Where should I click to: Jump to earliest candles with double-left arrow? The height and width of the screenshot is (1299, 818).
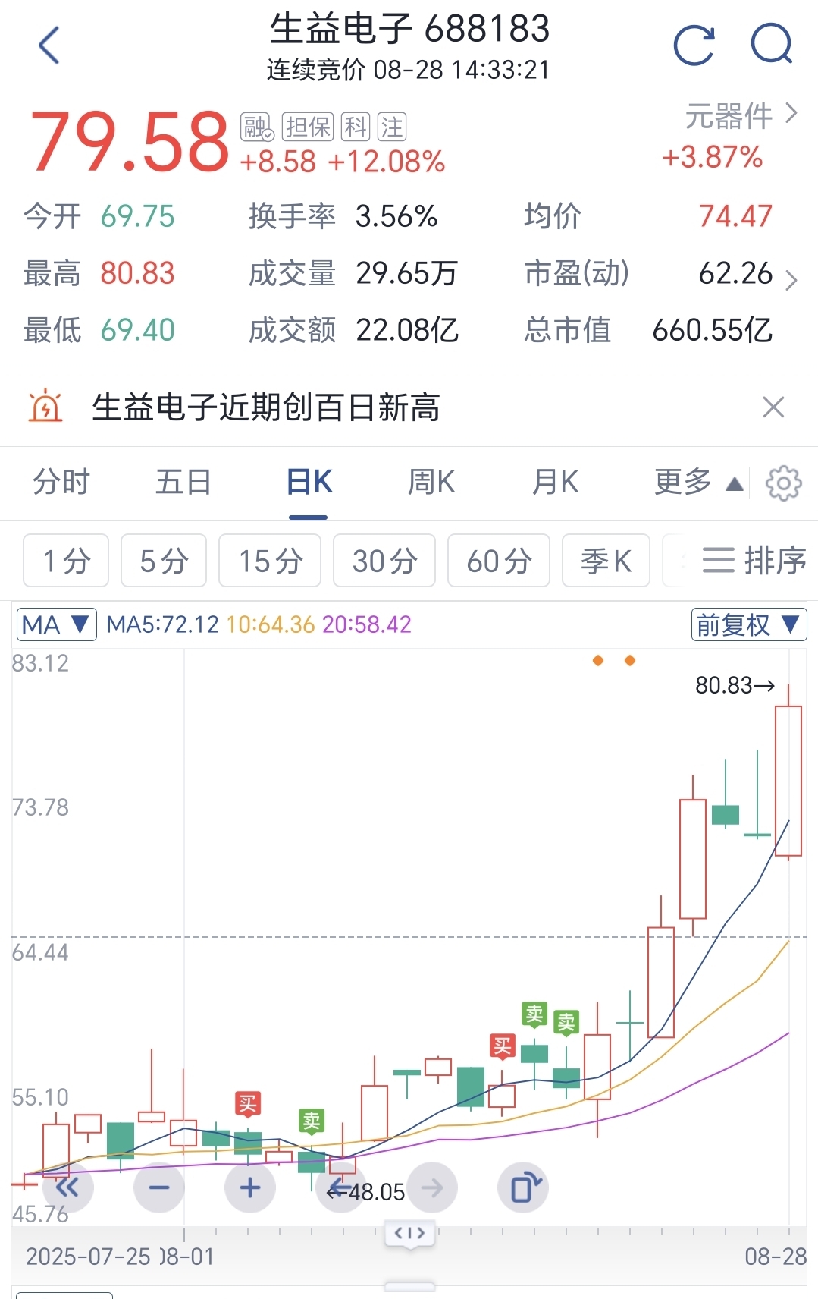pyautogui.click(x=67, y=1187)
